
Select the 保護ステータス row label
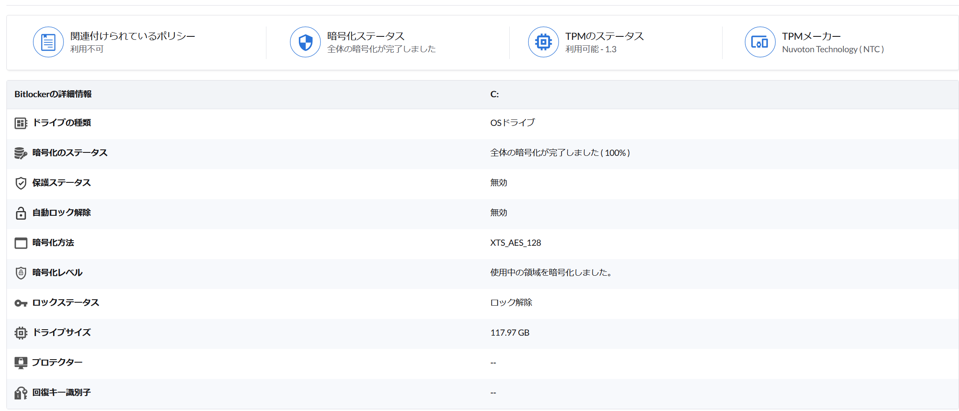click(62, 183)
